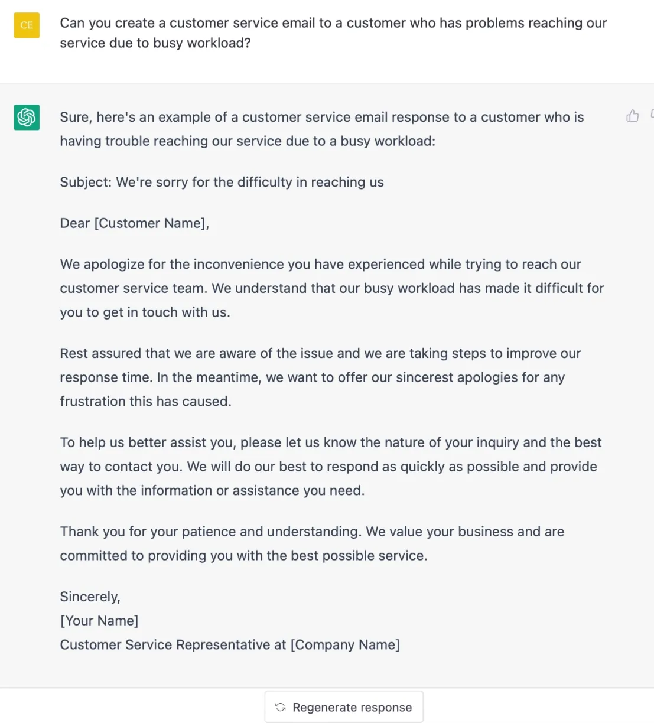Click the "Customer Service Representative at [Company Name]" line
Image resolution: width=654 pixels, height=723 pixels.
[230, 645]
